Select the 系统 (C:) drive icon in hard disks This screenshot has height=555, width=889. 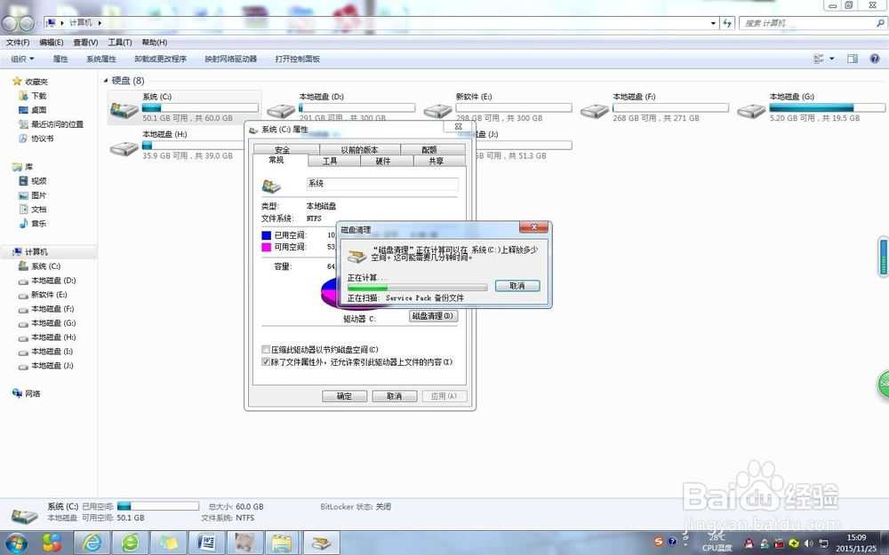[x=124, y=109]
